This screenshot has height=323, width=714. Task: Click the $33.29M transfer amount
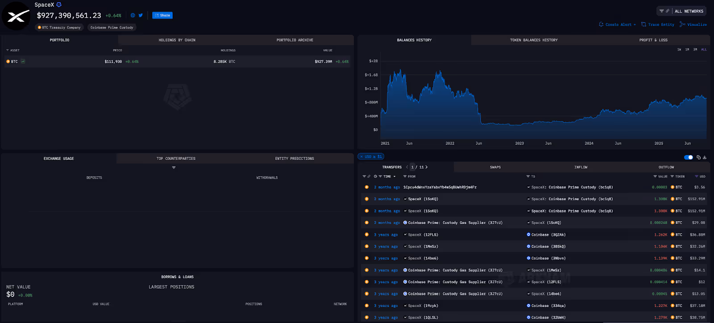pos(697,258)
